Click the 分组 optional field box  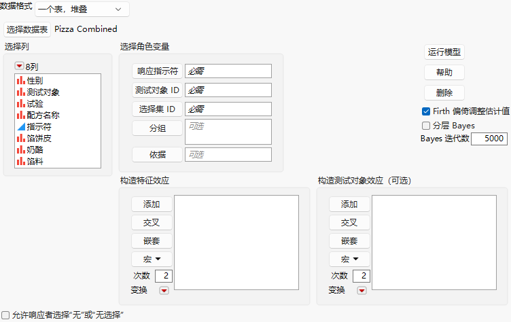pyautogui.click(x=228, y=132)
